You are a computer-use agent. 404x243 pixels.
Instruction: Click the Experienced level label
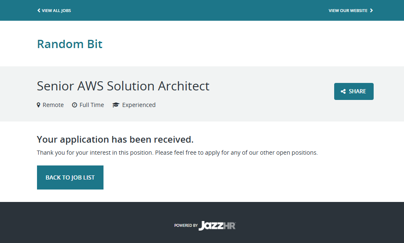coord(139,105)
